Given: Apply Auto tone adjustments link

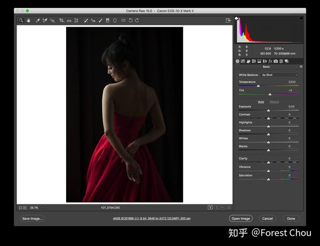Looking at the screenshot, I should click(261, 102).
